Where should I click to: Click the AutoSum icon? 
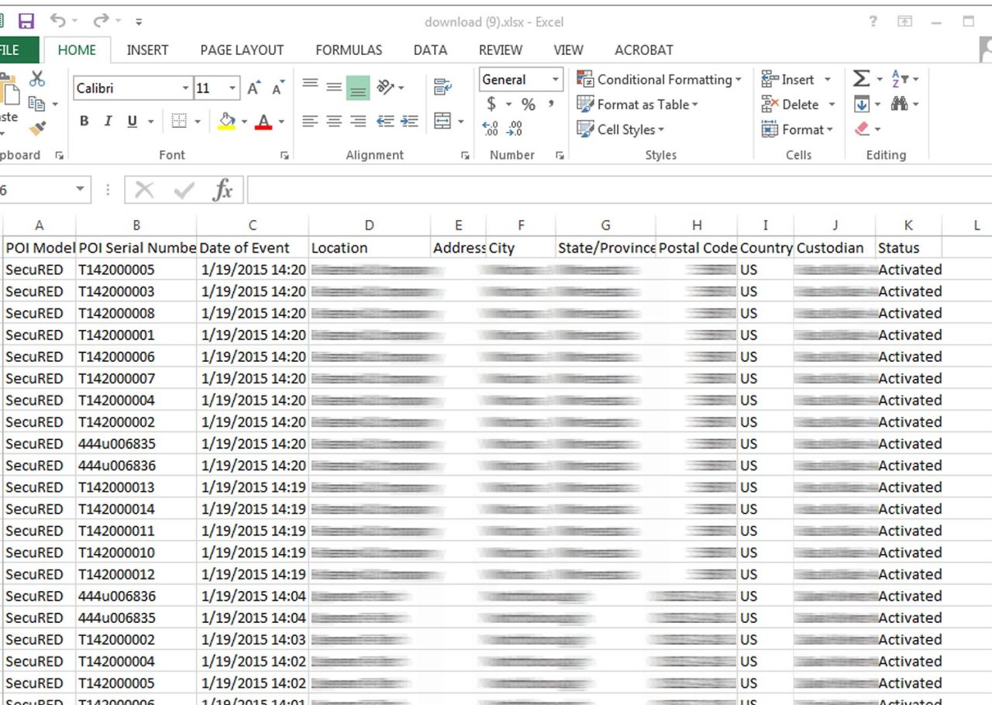(x=863, y=78)
